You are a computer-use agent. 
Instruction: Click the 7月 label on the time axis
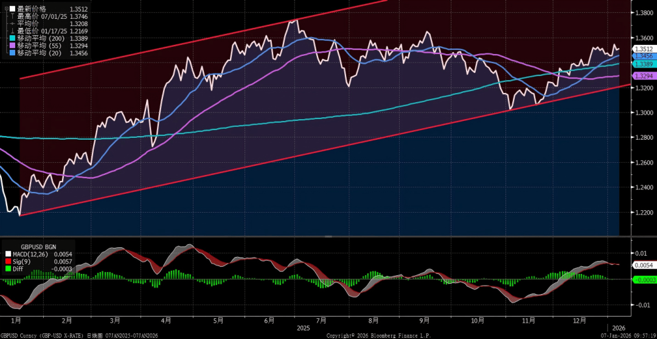(321, 320)
